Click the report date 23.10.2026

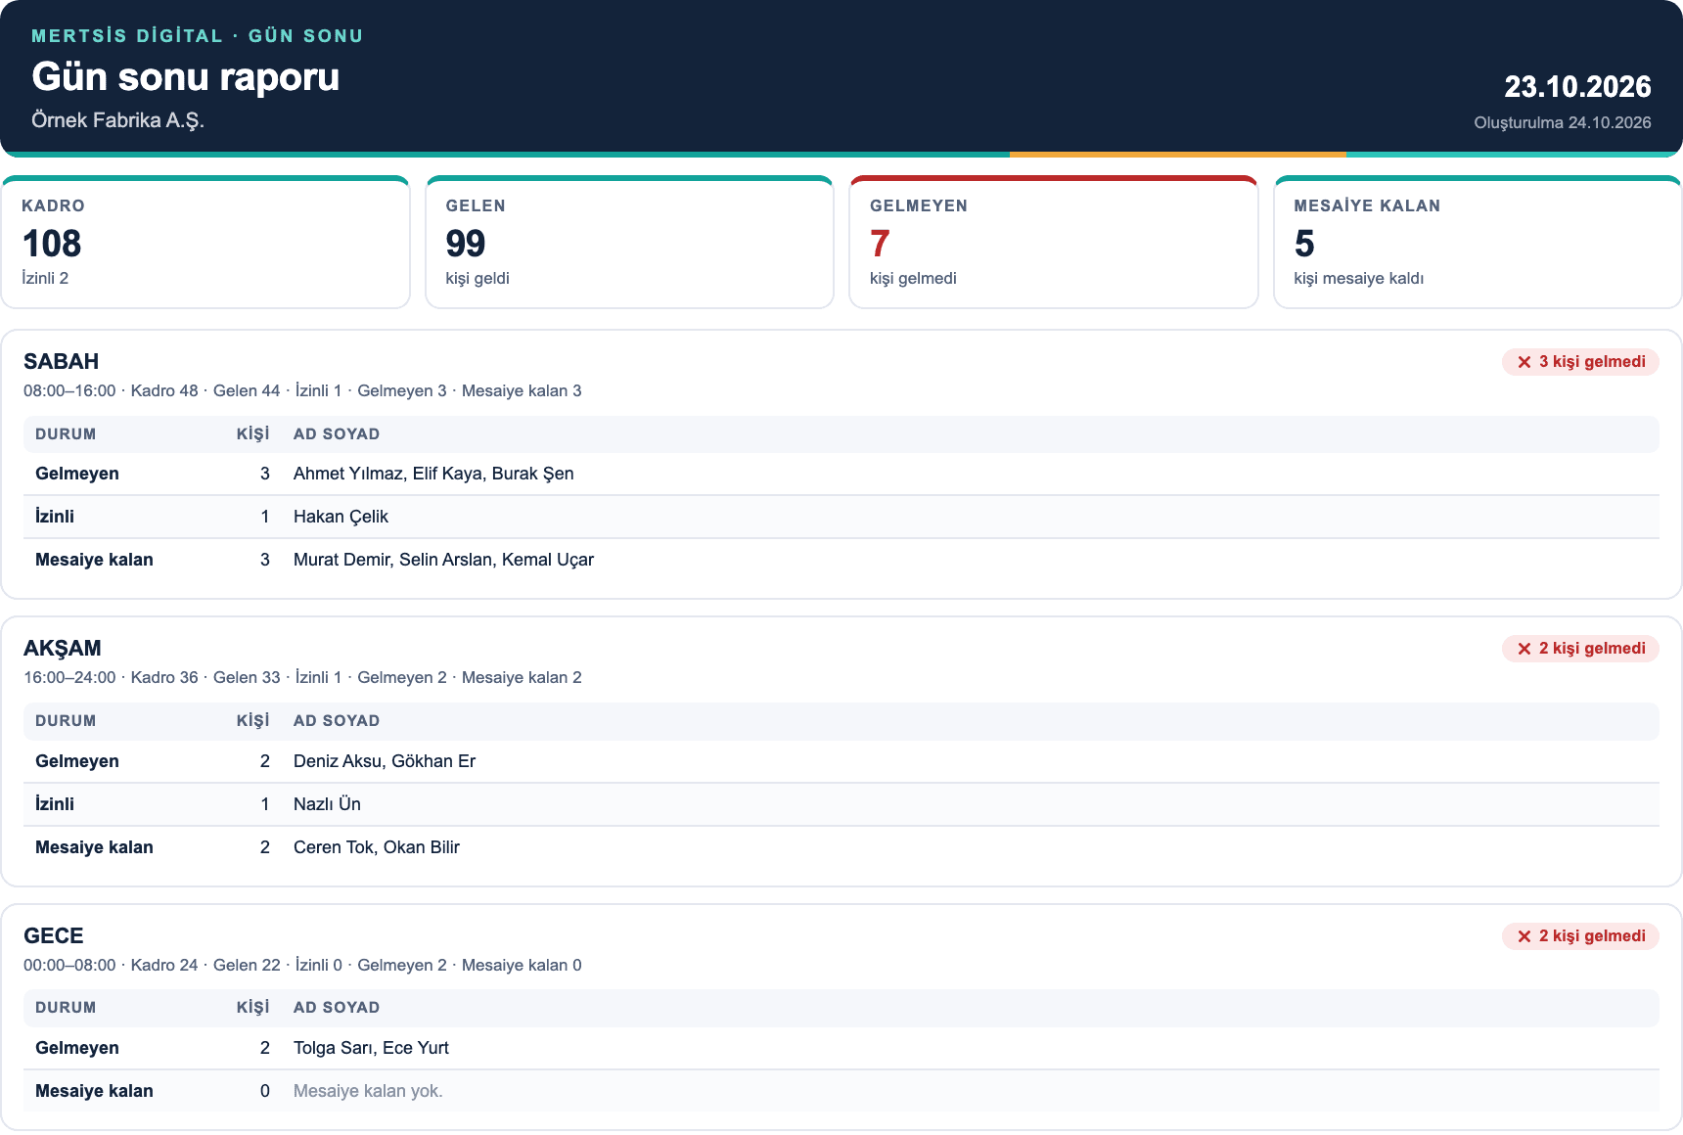[1577, 87]
